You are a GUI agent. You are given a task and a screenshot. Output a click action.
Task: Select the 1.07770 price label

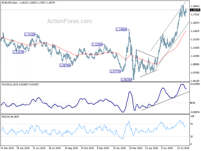click(115, 71)
